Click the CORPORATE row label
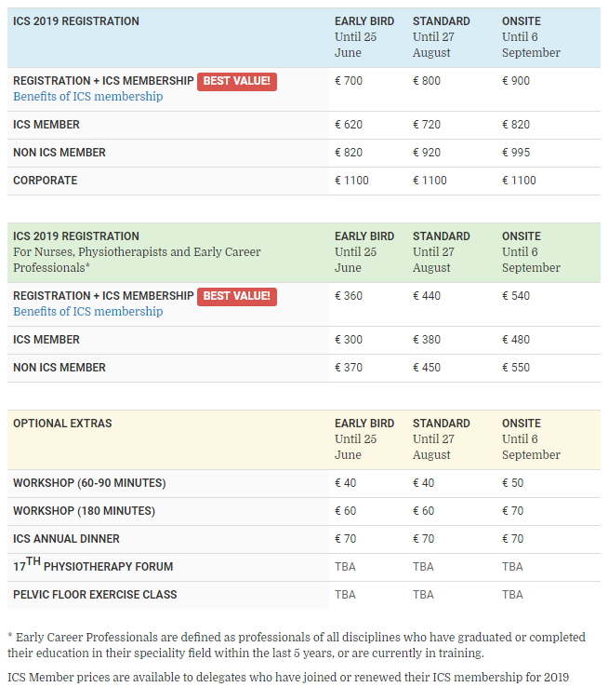This screenshot has width=608, height=687. click(45, 181)
